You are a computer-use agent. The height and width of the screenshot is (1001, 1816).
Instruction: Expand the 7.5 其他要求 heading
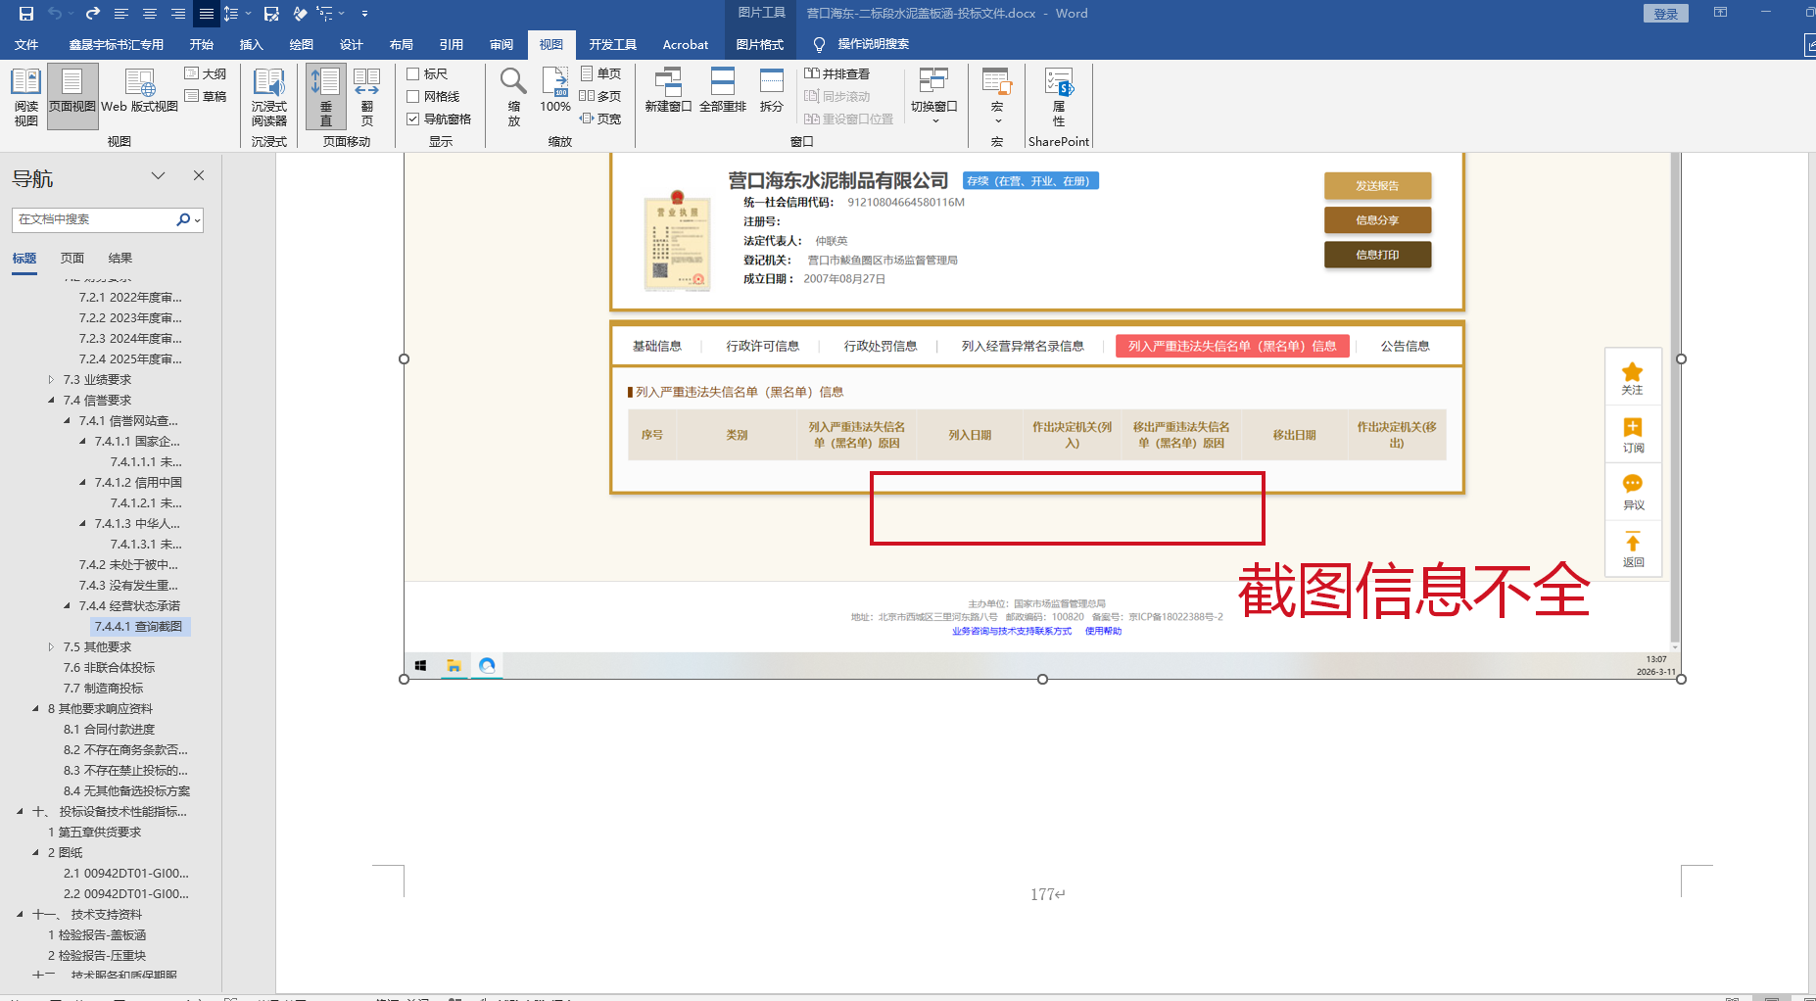pos(51,647)
